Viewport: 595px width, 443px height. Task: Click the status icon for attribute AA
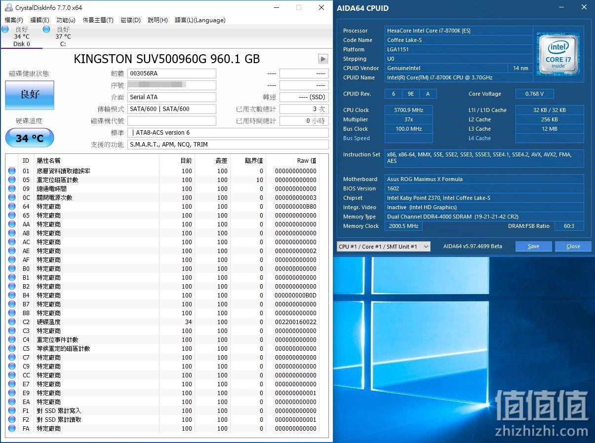(x=12, y=224)
